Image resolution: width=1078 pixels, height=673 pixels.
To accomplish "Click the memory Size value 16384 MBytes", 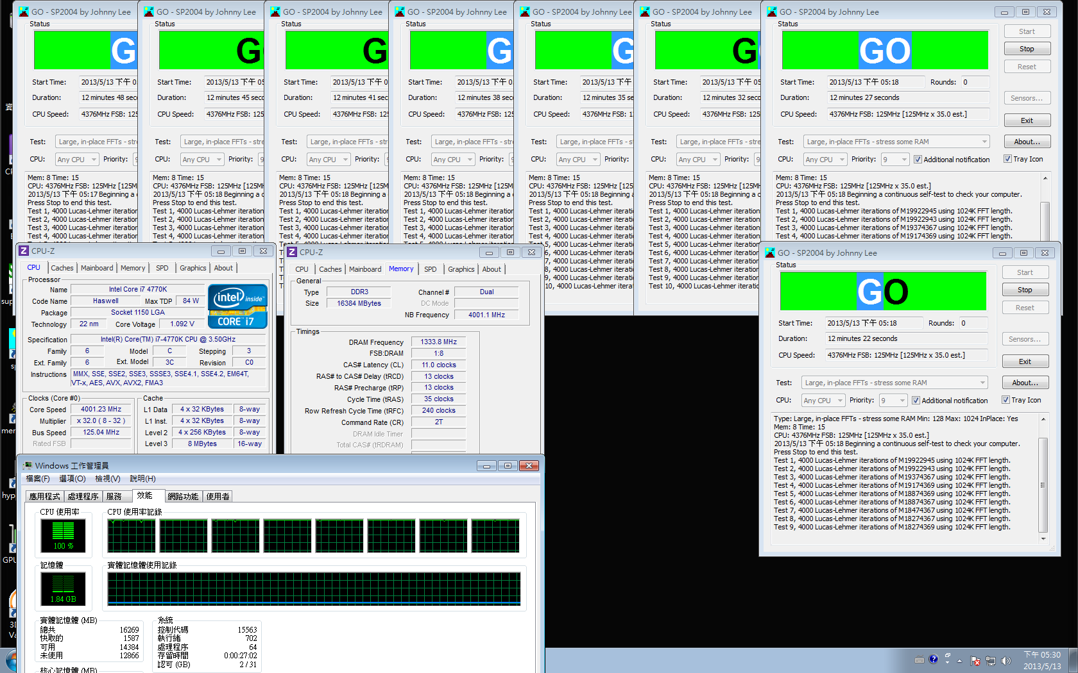I will click(359, 303).
